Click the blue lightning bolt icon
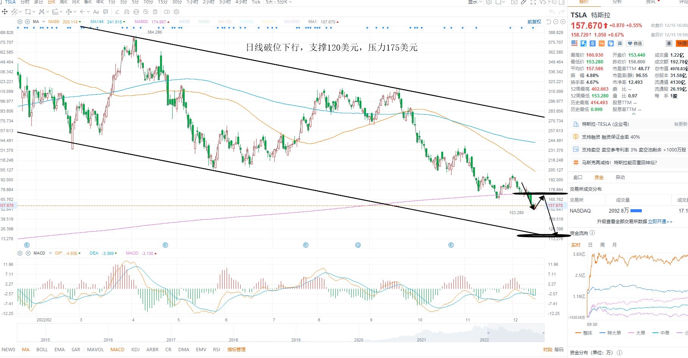Screen dimensions: 688x358 click(x=584, y=43)
